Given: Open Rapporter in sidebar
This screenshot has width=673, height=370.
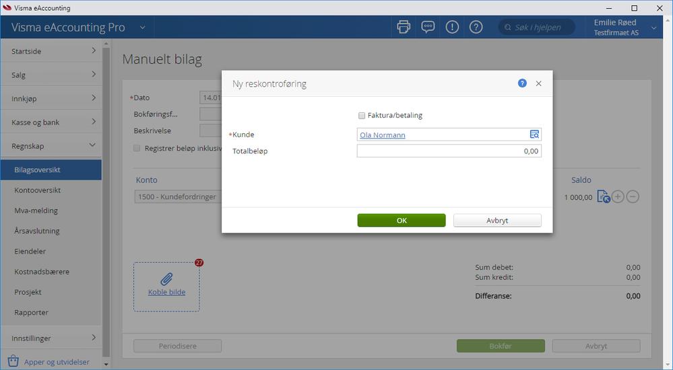Looking at the screenshot, I should coord(51,312).
